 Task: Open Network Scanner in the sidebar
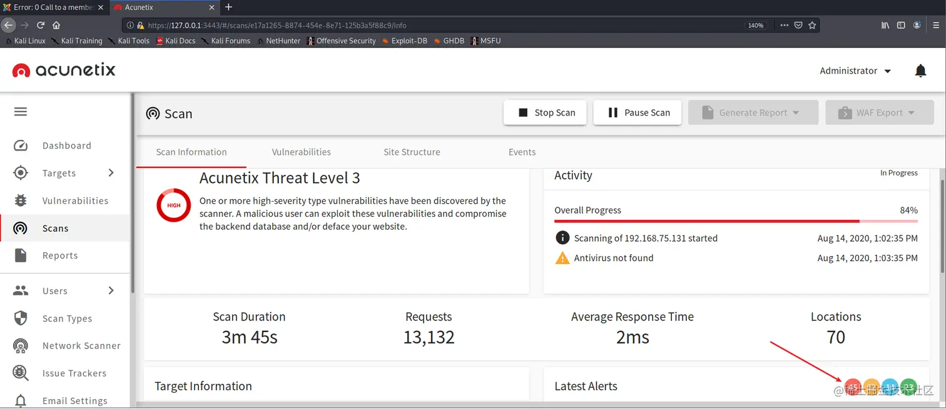[81, 345]
